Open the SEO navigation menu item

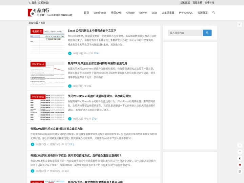point(154,13)
